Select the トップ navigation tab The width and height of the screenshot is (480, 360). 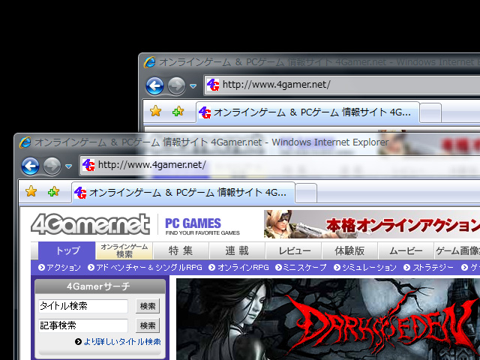click(x=67, y=251)
